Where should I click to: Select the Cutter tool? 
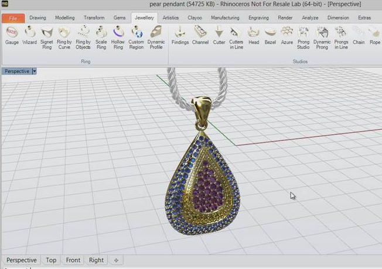tap(219, 36)
